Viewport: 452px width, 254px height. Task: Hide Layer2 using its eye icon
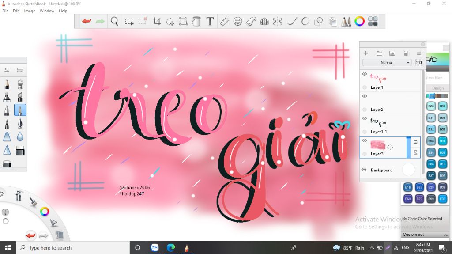point(364,96)
